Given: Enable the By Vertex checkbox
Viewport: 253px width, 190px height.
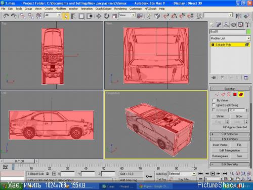Looking at the screenshot, I should tap(214, 100).
